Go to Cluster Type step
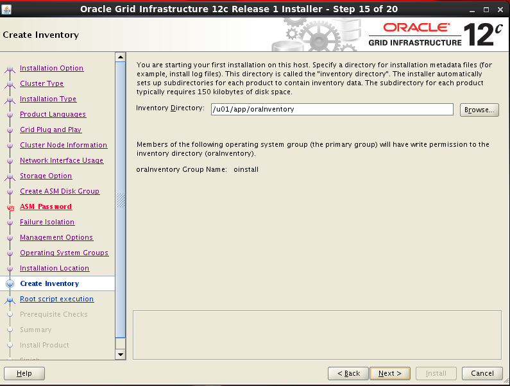510x386 pixels. tap(42, 83)
